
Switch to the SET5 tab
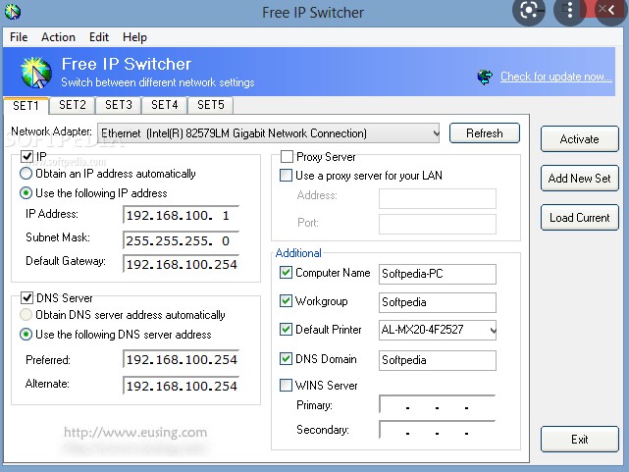211,105
